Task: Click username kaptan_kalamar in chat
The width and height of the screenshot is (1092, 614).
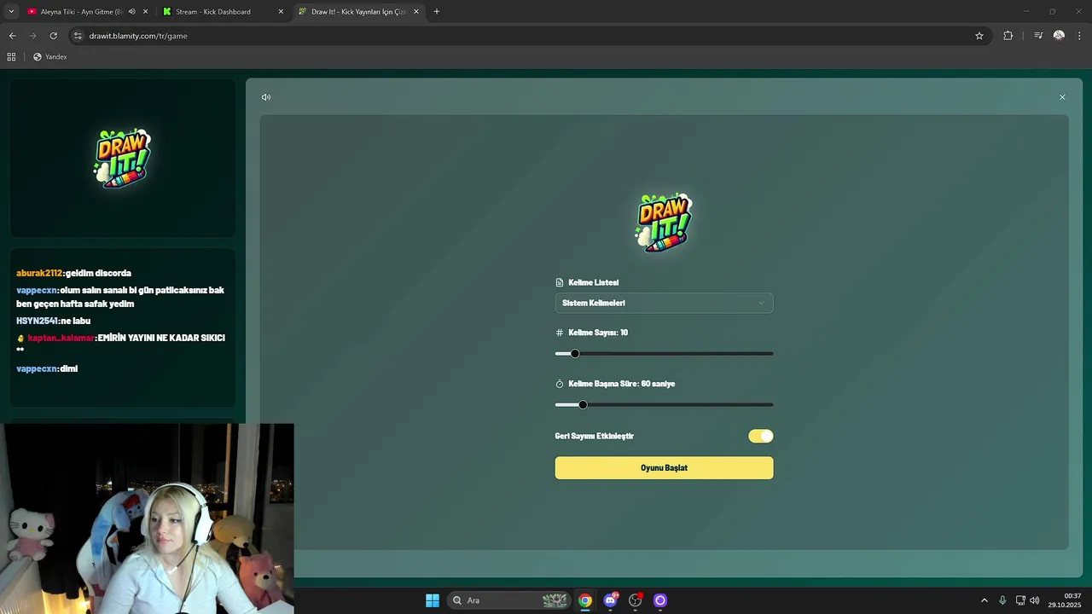Action: [61, 338]
